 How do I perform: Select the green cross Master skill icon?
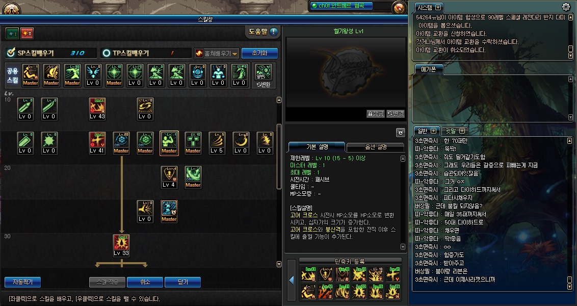[193, 143]
